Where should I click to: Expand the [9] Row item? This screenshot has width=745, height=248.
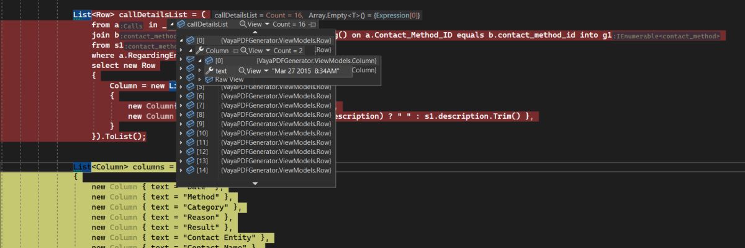point(181,124)
